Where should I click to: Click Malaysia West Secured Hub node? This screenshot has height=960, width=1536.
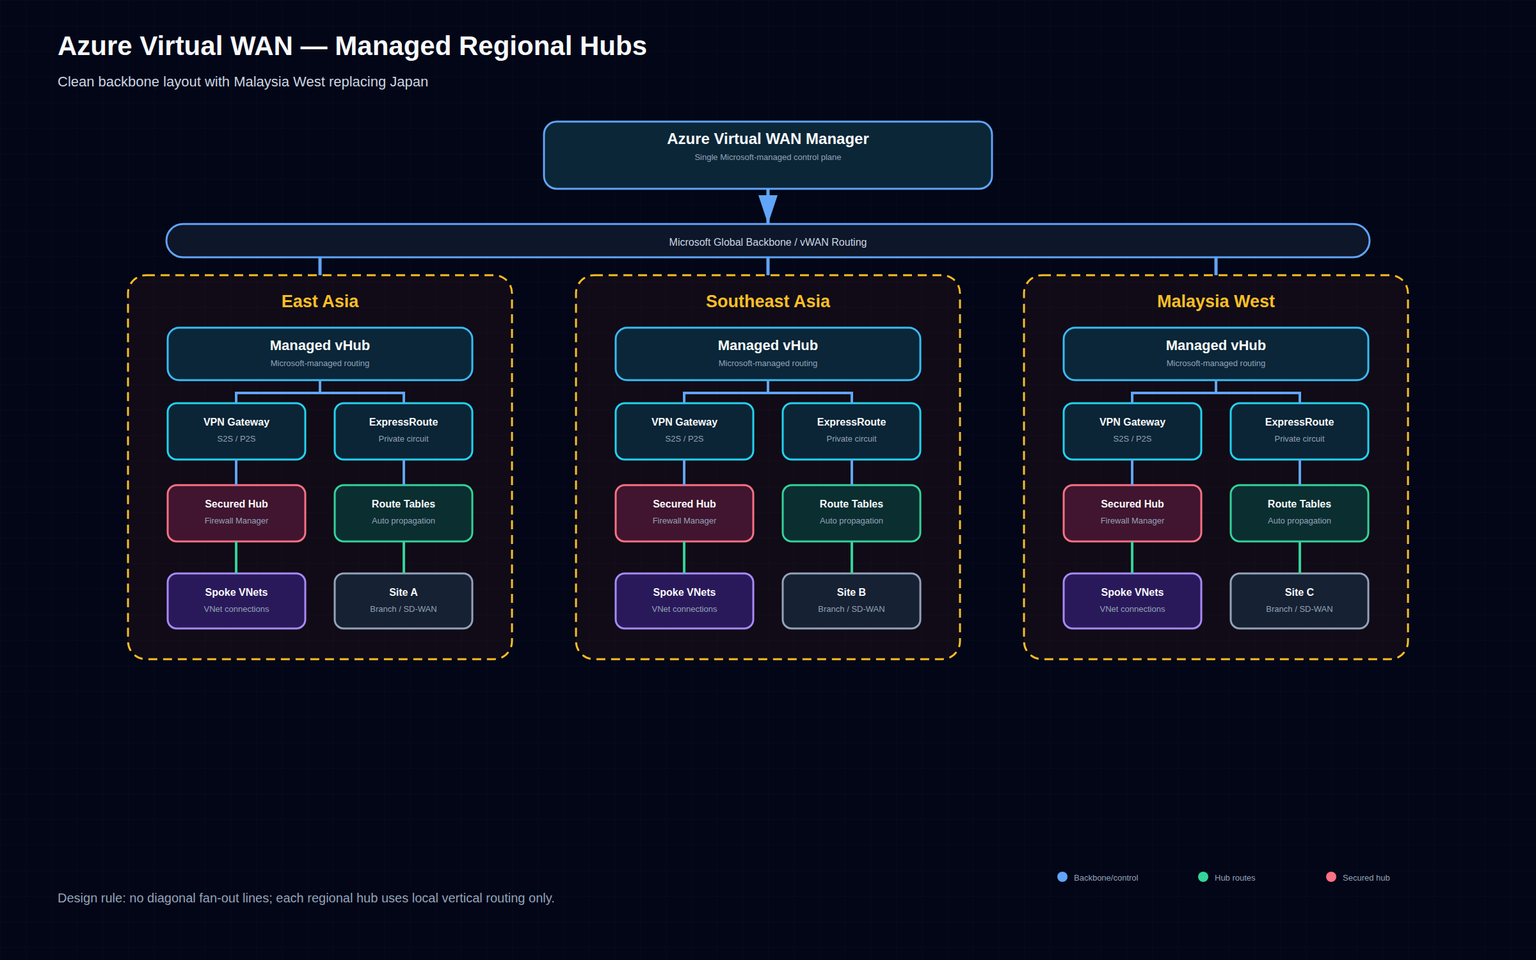[1132, 513]
